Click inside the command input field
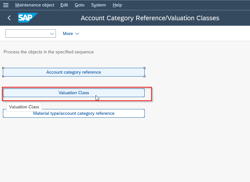 pos(28,33)
